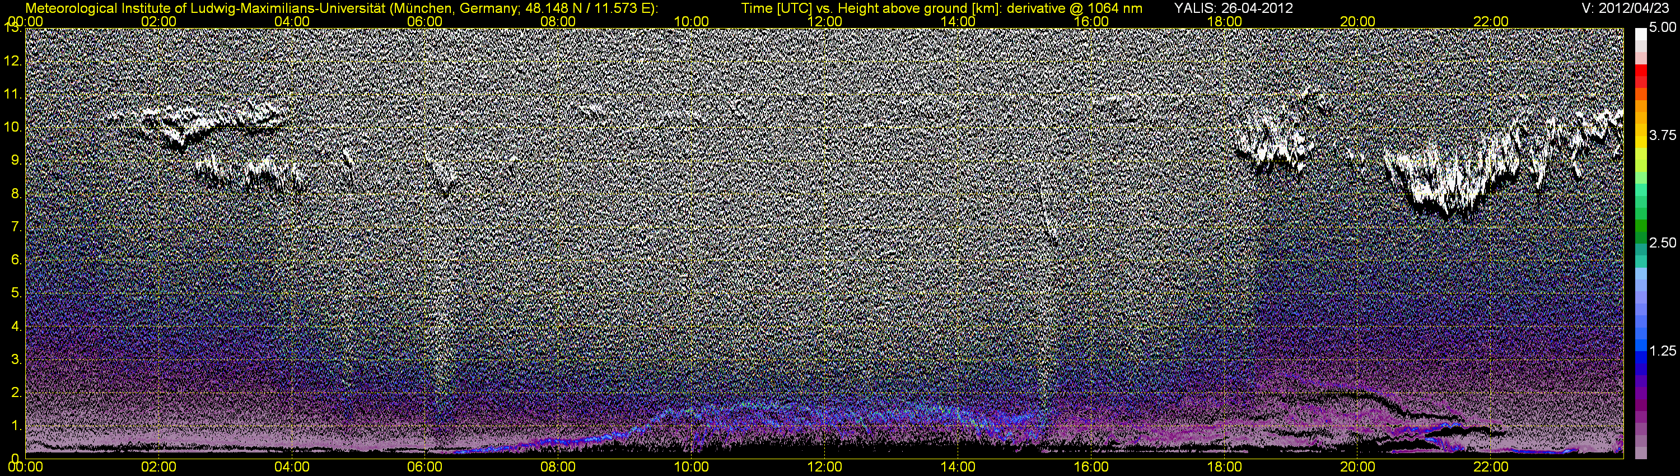Click the 10:00 label on the top time axis
The height and width of the screenshot is (476, 1680).
[691, 21]
